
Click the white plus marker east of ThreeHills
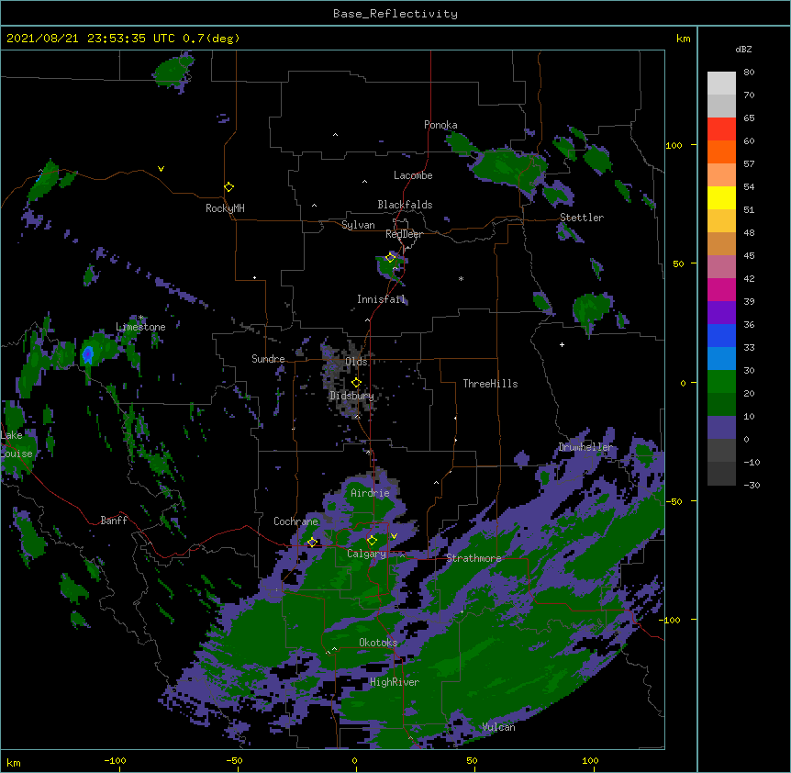click(562, 344)
